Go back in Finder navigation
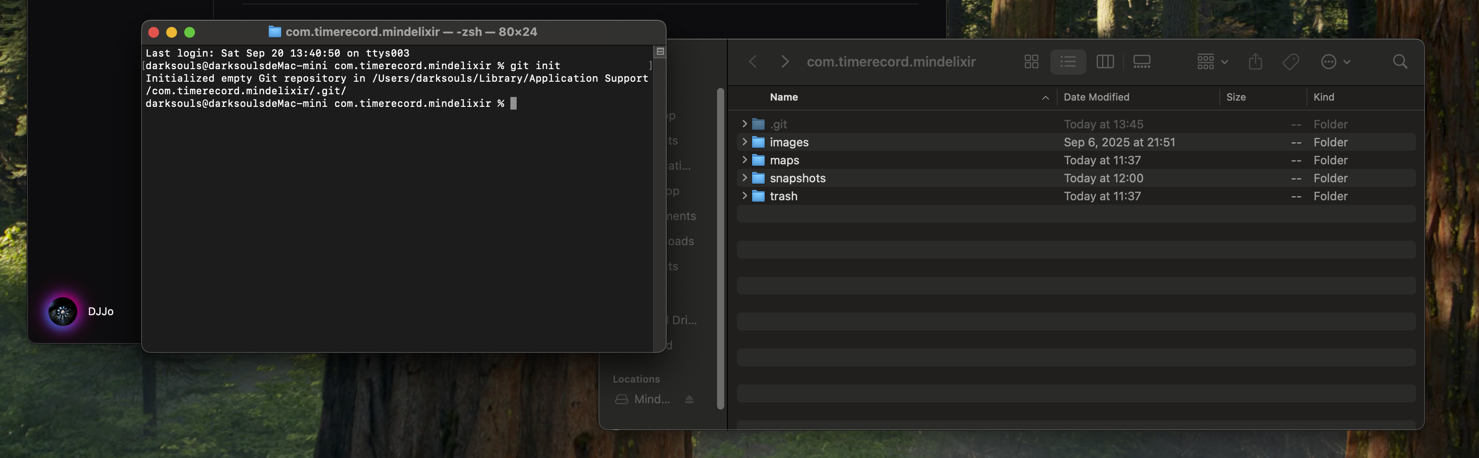 pyautogui.click(x=753, y=62)
